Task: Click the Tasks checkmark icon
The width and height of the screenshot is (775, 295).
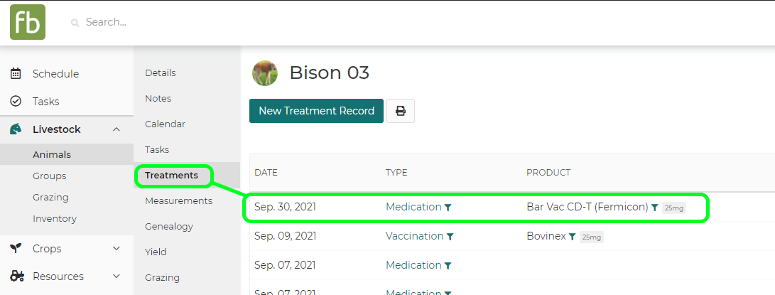Action: (x=16, y=102)
